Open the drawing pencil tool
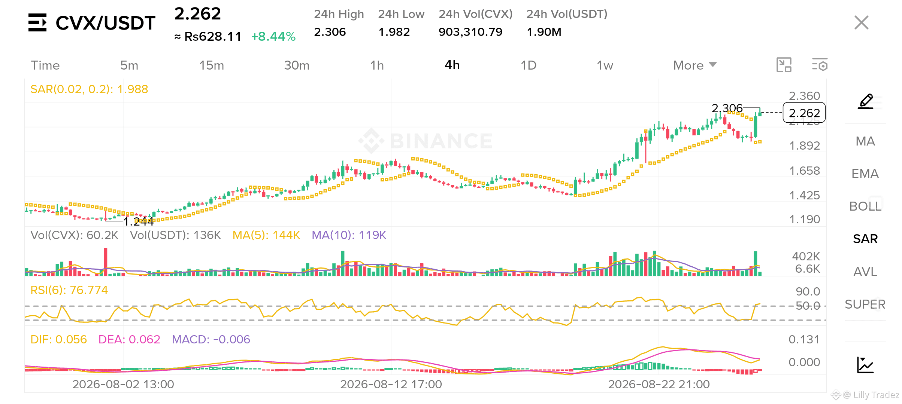 point(866,101)
